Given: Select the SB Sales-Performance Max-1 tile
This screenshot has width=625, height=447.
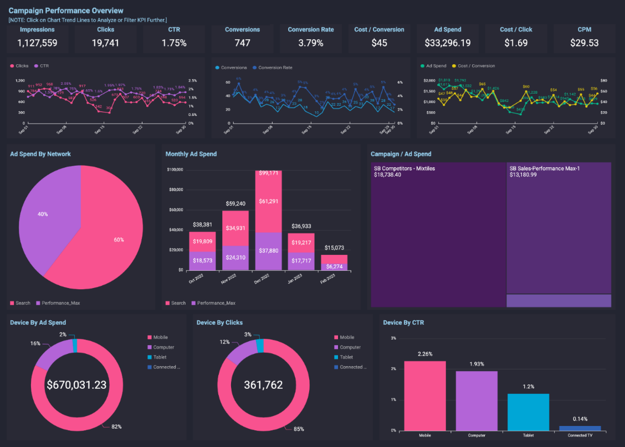Looking at the screenshot, I should click(x=560, y=227).
